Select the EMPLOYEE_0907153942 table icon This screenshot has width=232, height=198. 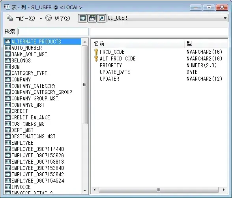7,174
